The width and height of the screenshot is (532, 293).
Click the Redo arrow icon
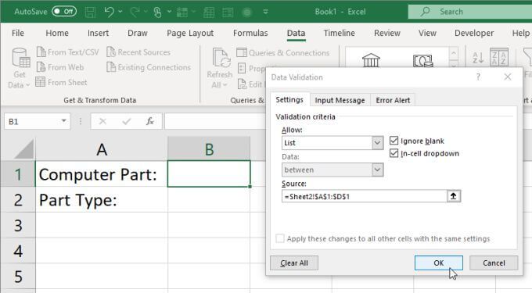[x=135, y=13]
